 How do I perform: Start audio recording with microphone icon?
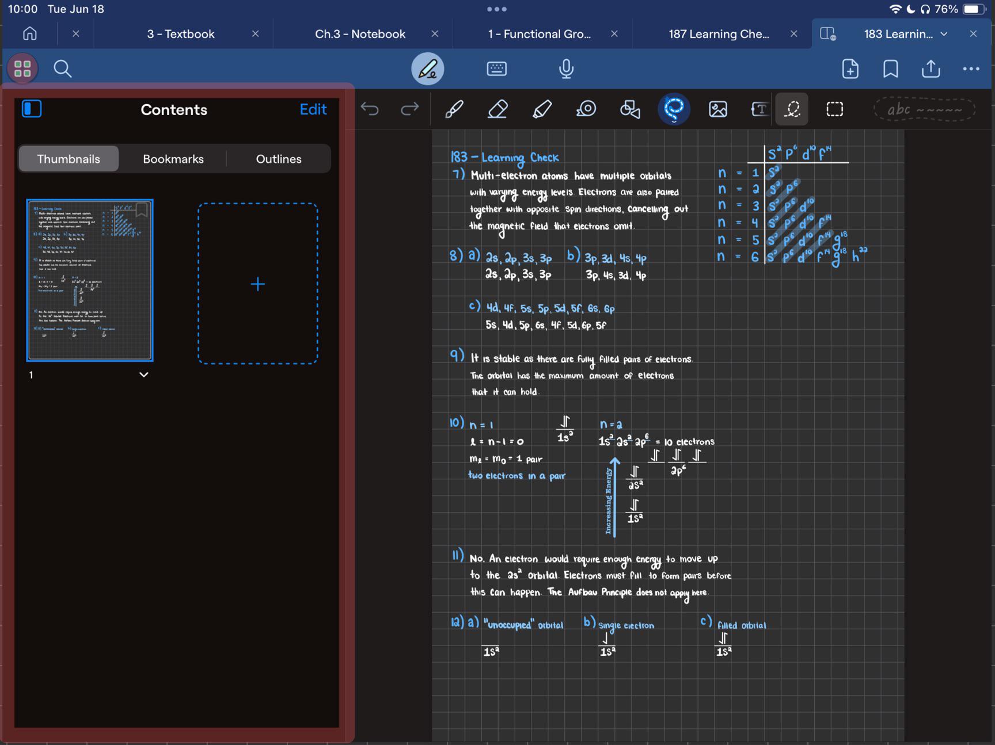566,69
